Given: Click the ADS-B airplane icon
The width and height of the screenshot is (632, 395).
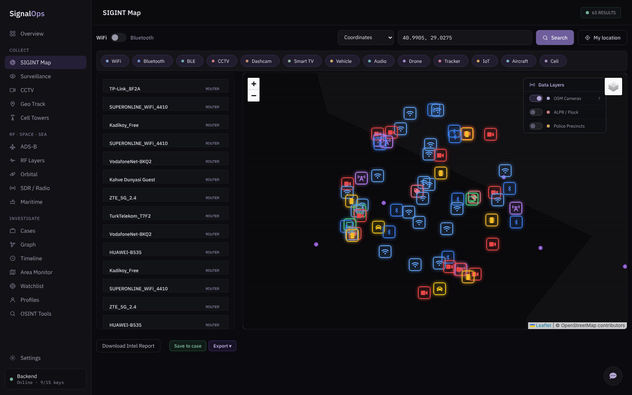Looking at the screenshot, I should click(13, 147).
